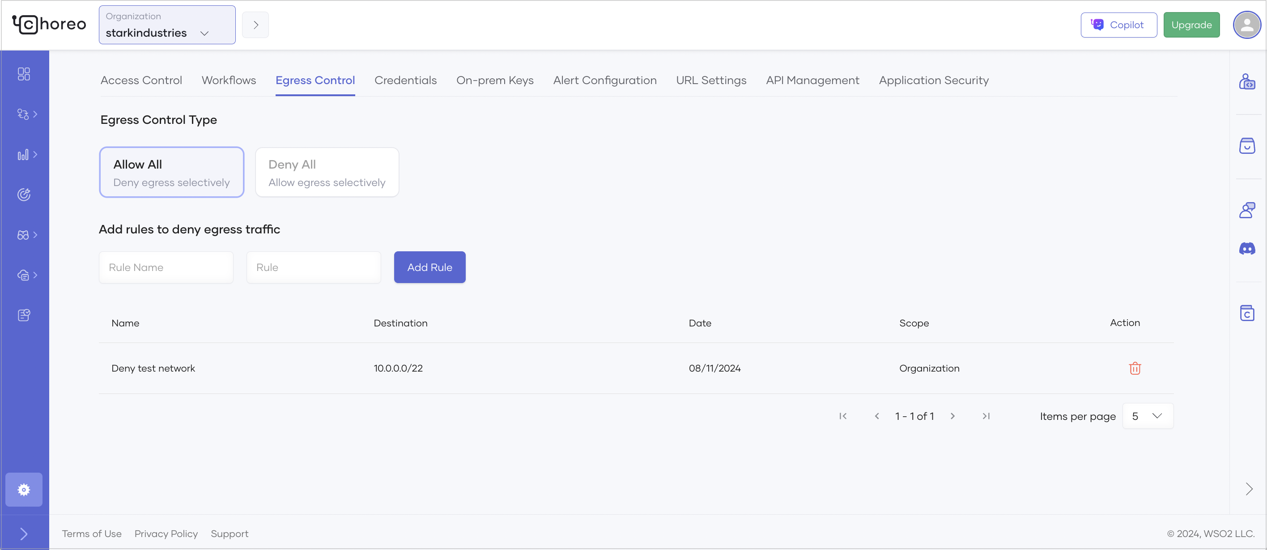The image size is (1267, 550).
Task: Open the starkindustries organization dropdown
Action: click(x=167, y=25)
